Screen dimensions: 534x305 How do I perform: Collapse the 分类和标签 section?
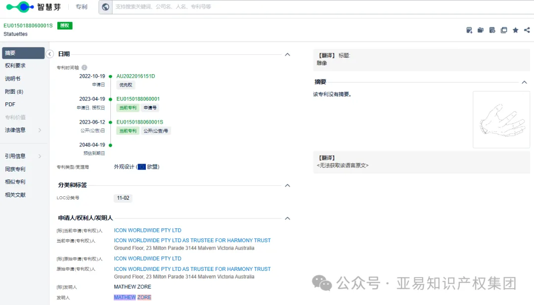tap(287, 185)
